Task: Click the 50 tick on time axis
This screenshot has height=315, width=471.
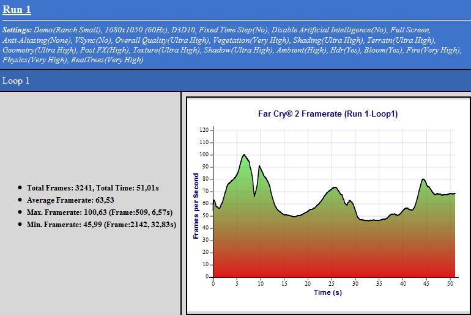Action: (450, 283)
